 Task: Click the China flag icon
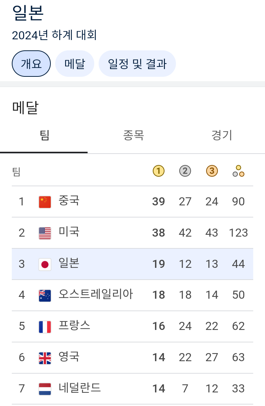click(x=45, y=202)
